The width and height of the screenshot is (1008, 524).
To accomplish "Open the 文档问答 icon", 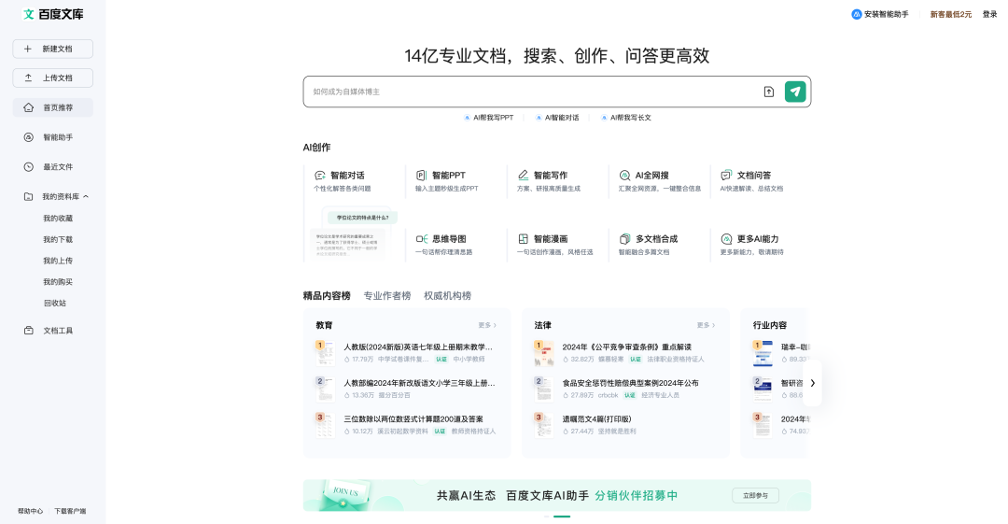I will tap(726, 175).
